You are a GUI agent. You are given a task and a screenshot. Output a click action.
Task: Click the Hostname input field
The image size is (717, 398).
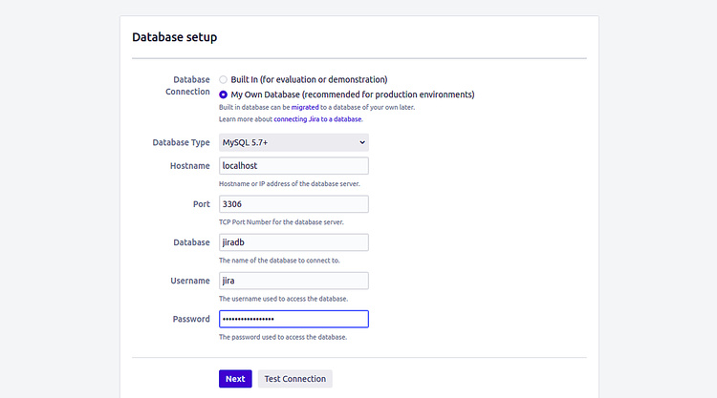click(x=293, y=166)
